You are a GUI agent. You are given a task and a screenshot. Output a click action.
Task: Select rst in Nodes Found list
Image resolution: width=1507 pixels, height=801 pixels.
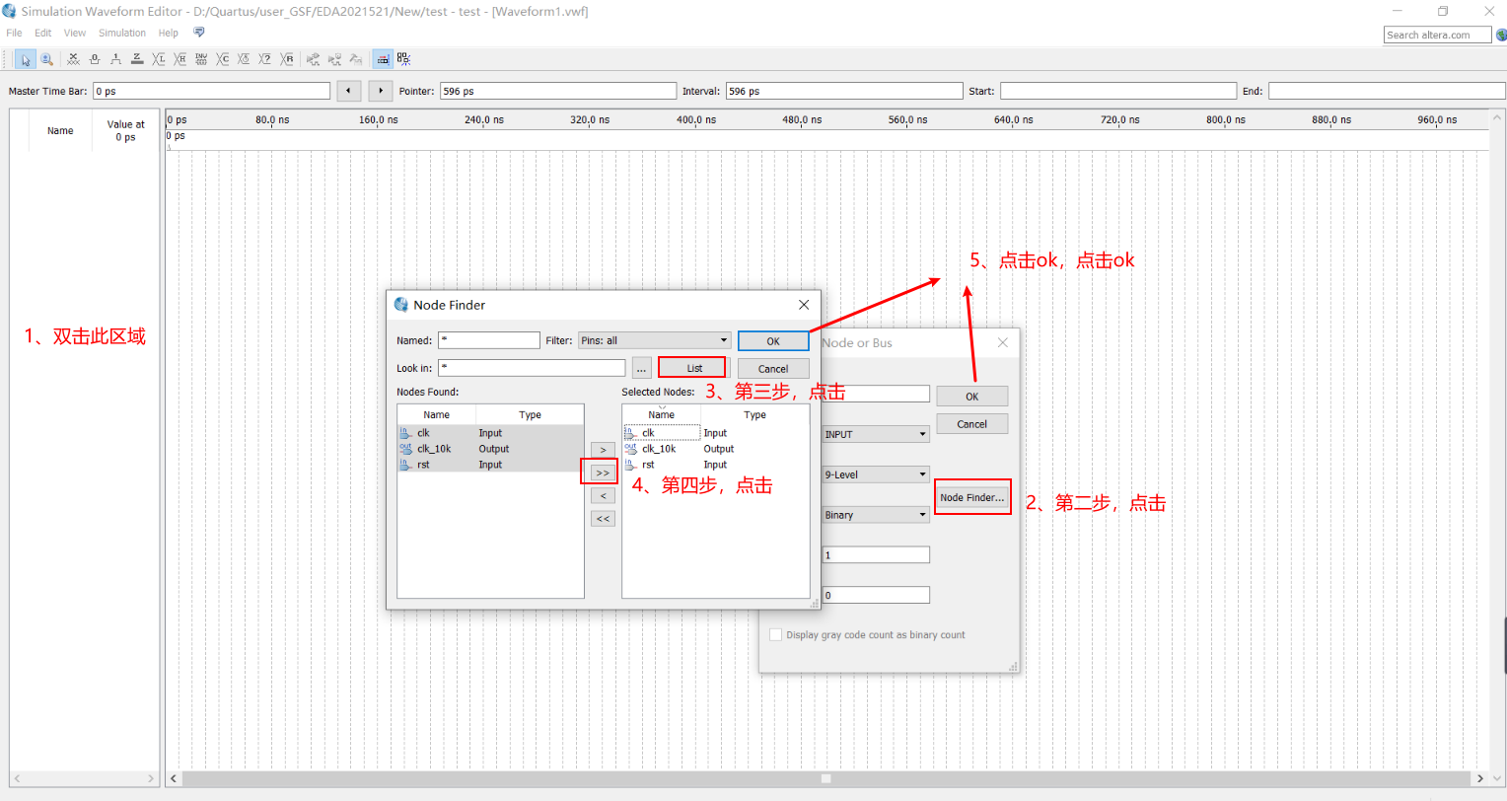(x=490, y=465)
